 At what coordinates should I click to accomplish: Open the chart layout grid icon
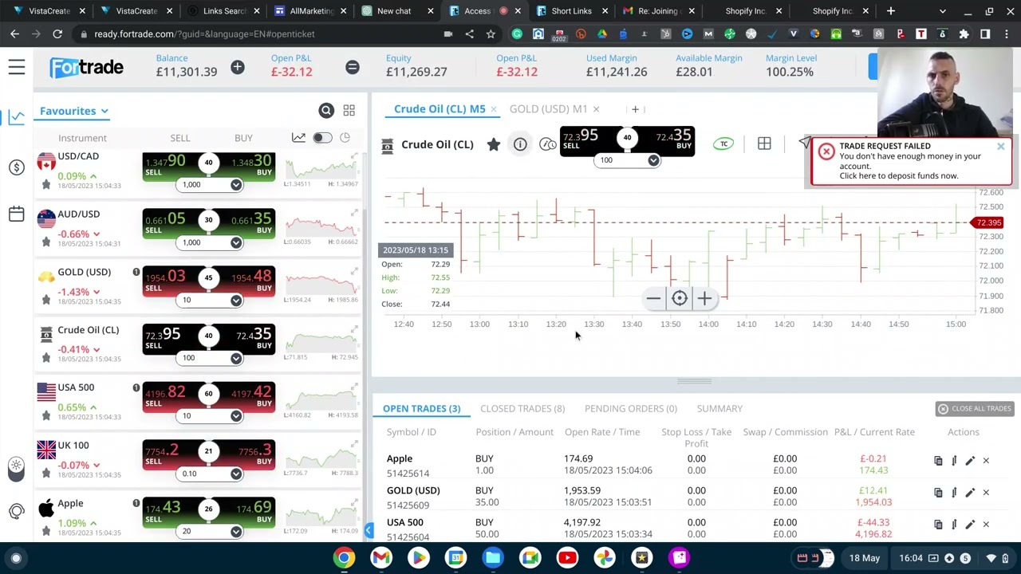click(764, 143)
